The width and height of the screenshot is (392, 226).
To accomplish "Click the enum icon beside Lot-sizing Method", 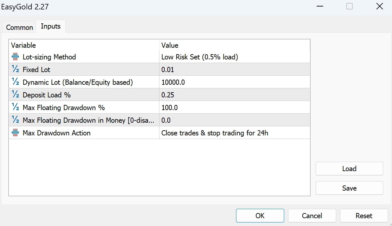I will (15, 57).
